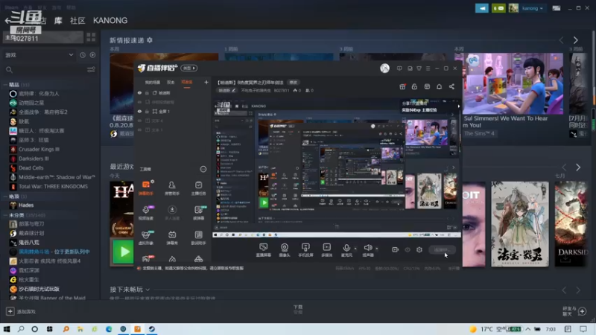Open the 读弹幕 tool icon
The height and width of the screenshot is (335, 596).
tap(198, 213)
